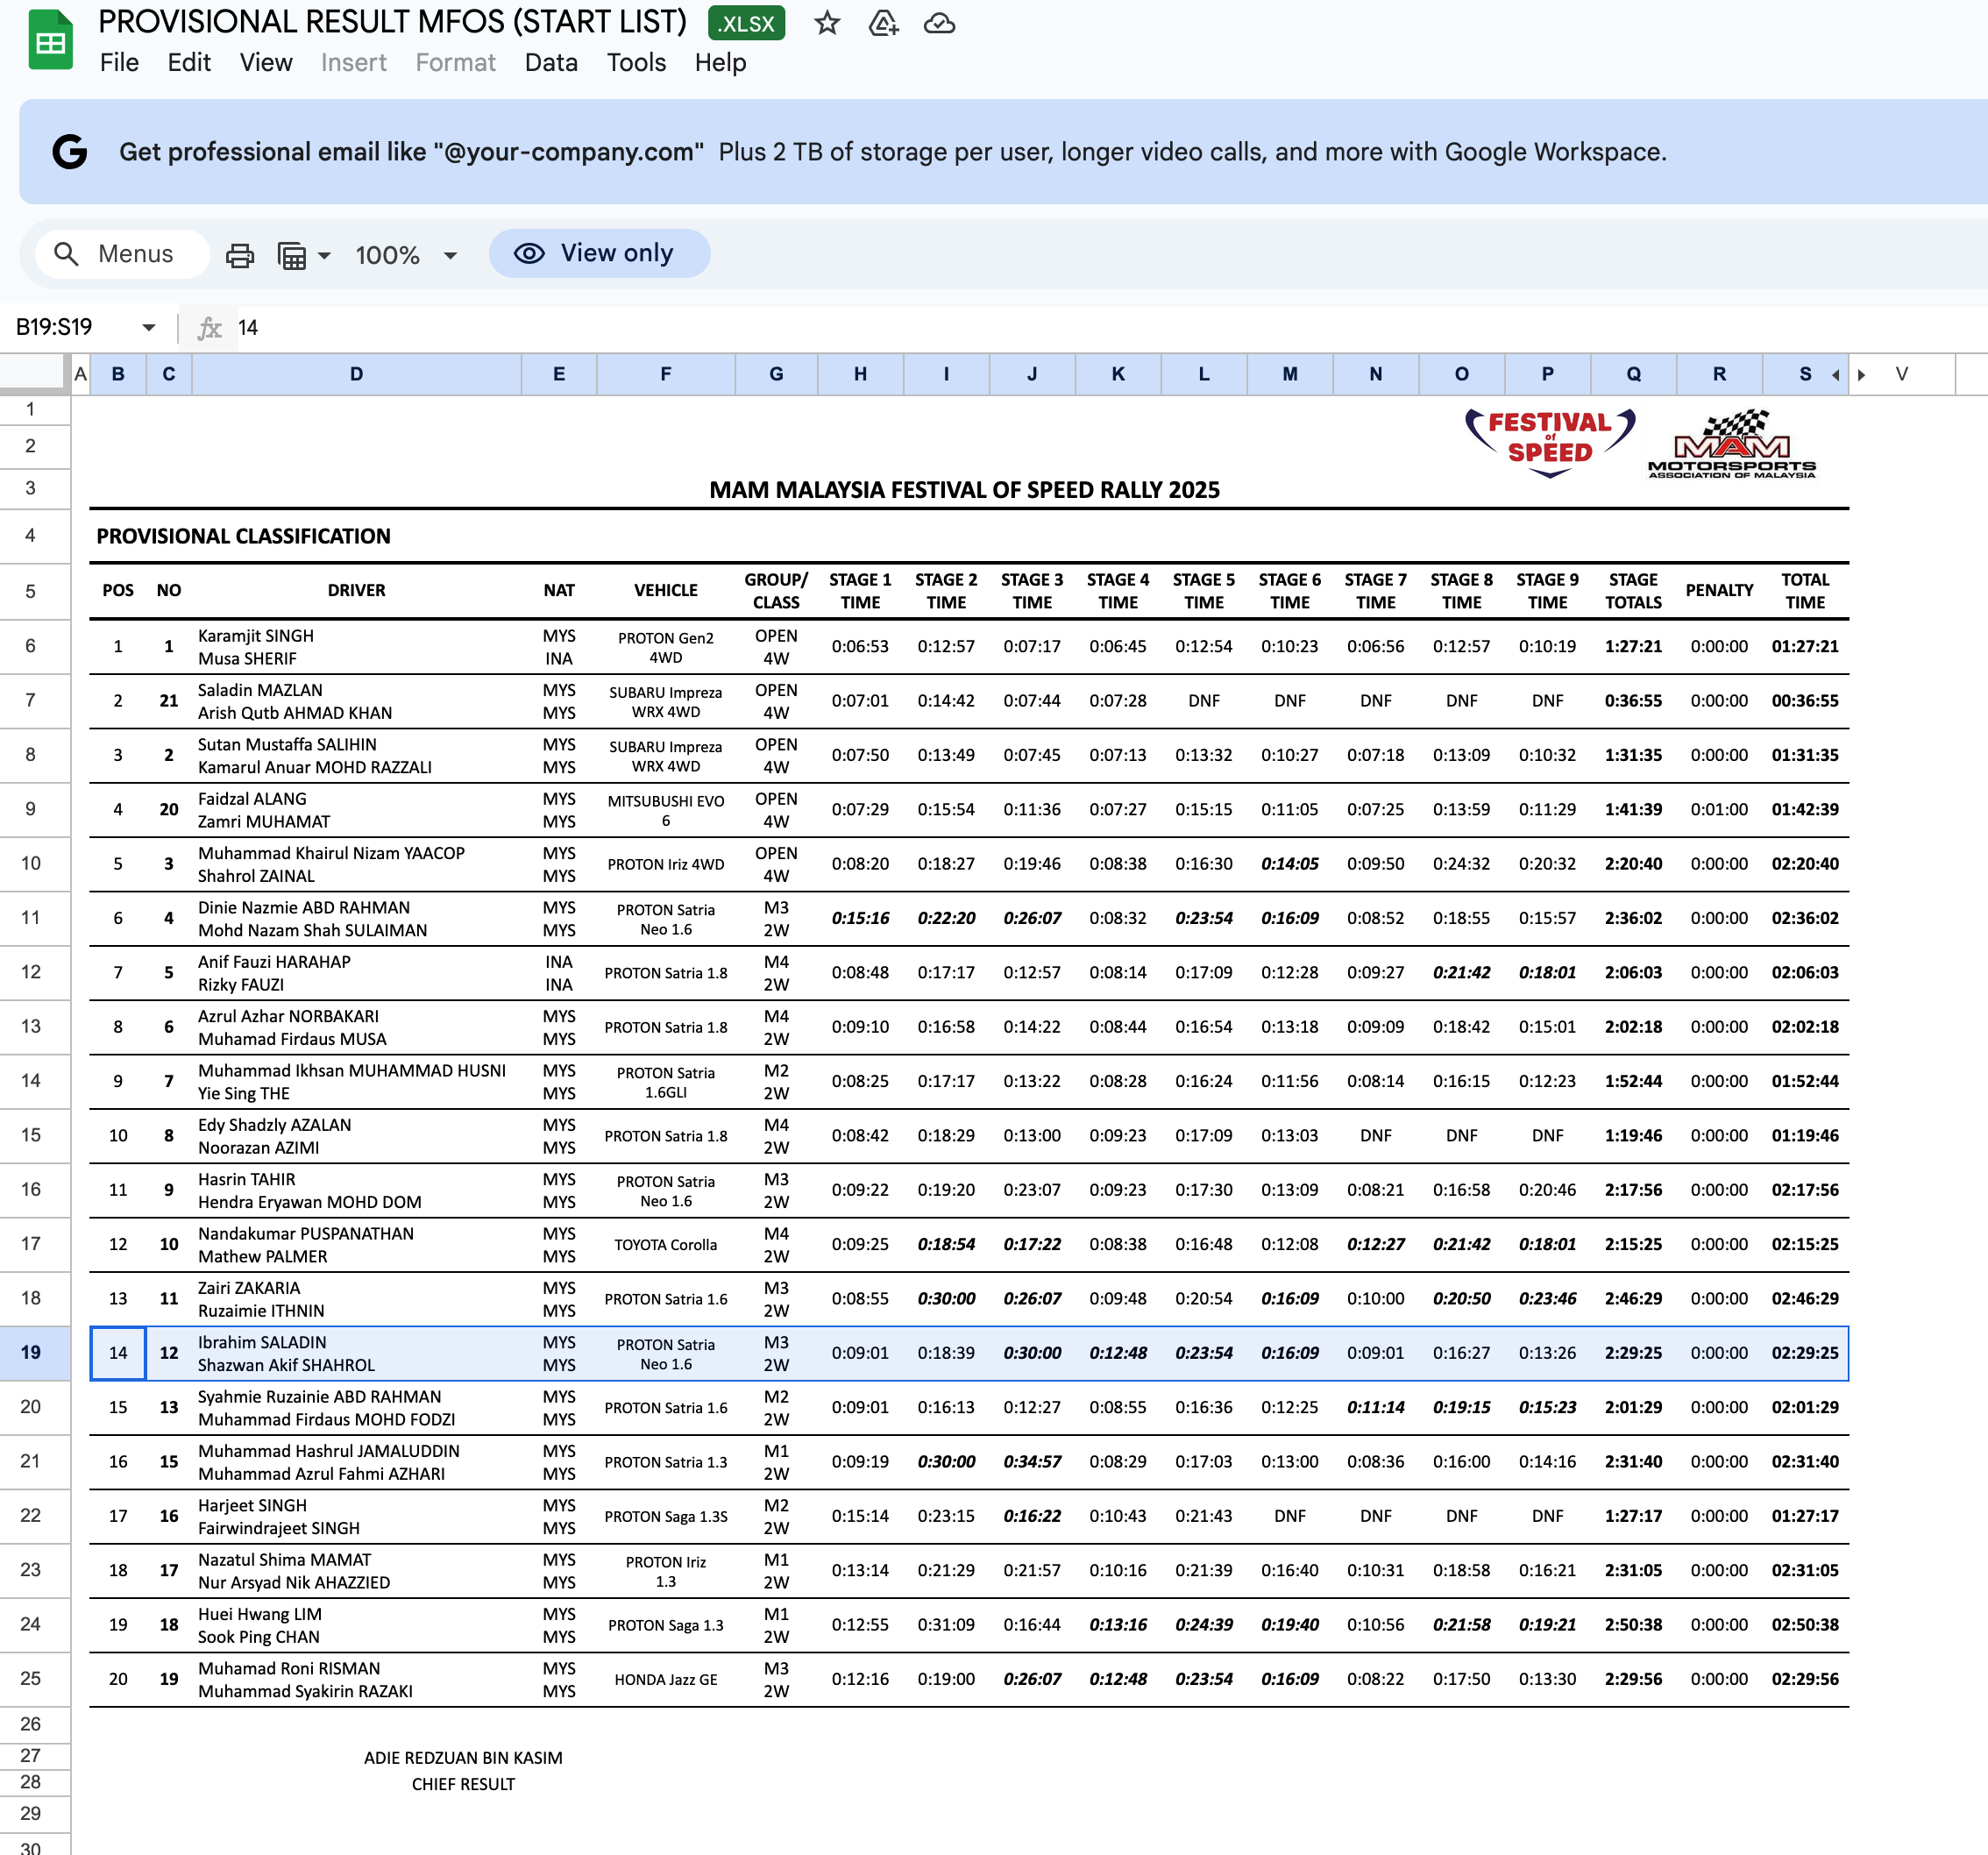
Task: Open the Data menu
Action: click(551, 62)
